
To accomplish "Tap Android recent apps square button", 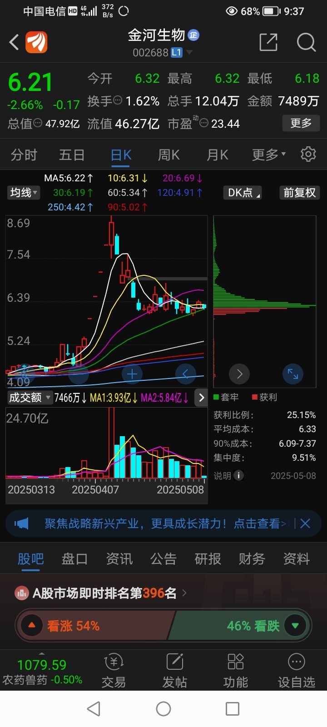I will point(233,709).
